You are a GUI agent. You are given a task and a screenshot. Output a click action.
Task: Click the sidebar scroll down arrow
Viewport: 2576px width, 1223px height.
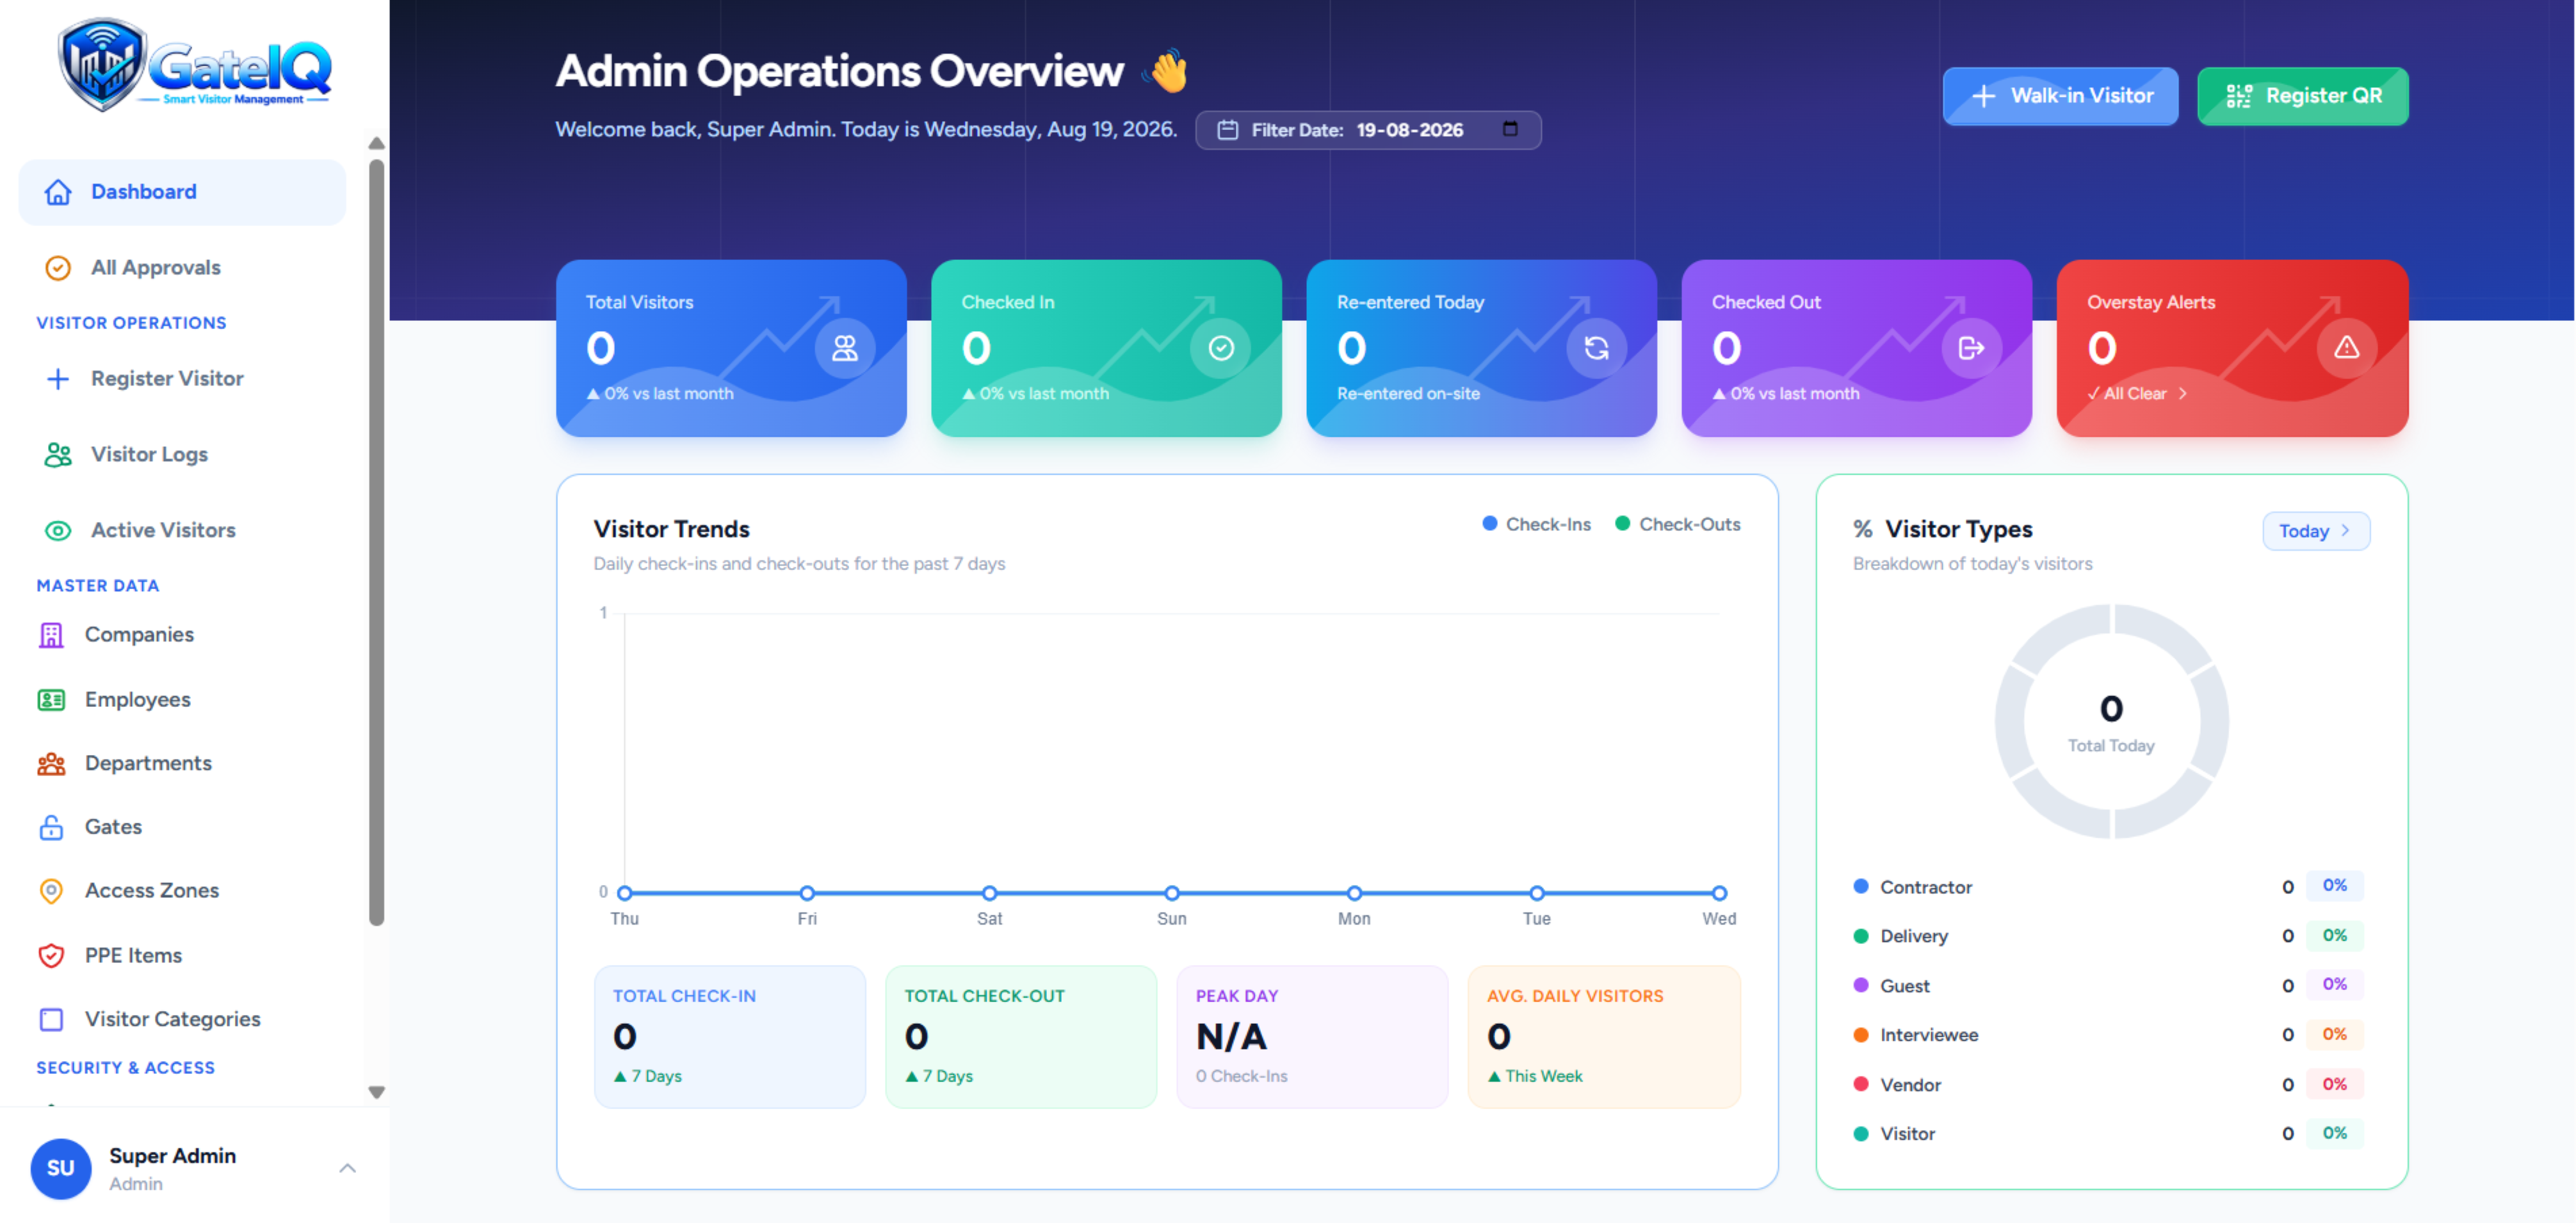(x=376, y=1092)
